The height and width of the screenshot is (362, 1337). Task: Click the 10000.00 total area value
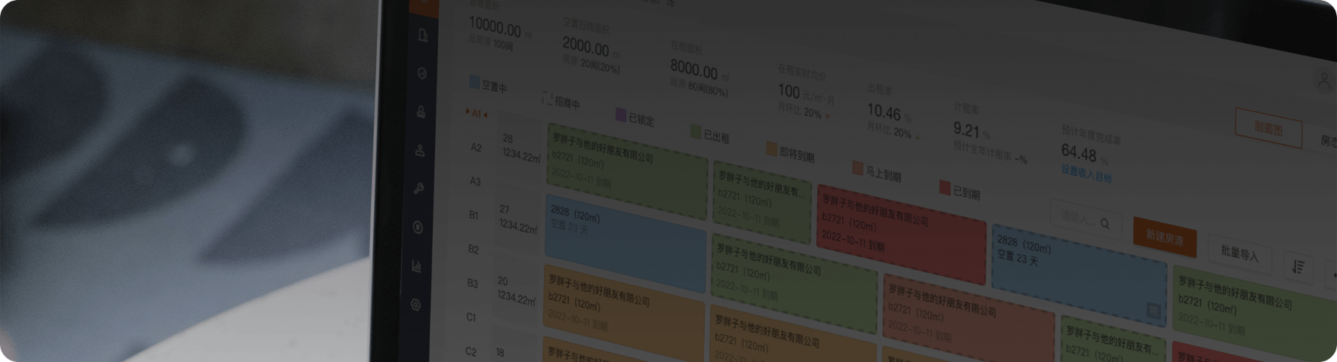coord(496,28)
